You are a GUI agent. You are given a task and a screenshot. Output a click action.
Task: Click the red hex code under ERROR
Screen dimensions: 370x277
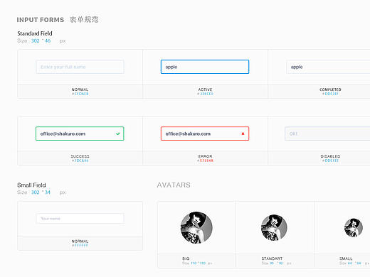[205, 161]
